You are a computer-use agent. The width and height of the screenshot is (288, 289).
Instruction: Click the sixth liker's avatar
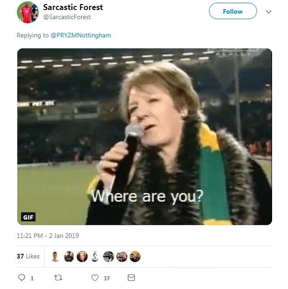point(122,257)
